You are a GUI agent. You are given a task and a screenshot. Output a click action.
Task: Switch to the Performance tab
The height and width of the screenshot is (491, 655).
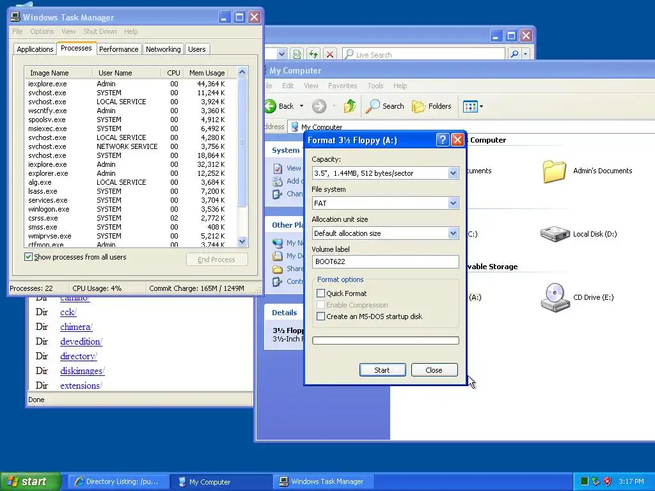(x=118, y=49)
